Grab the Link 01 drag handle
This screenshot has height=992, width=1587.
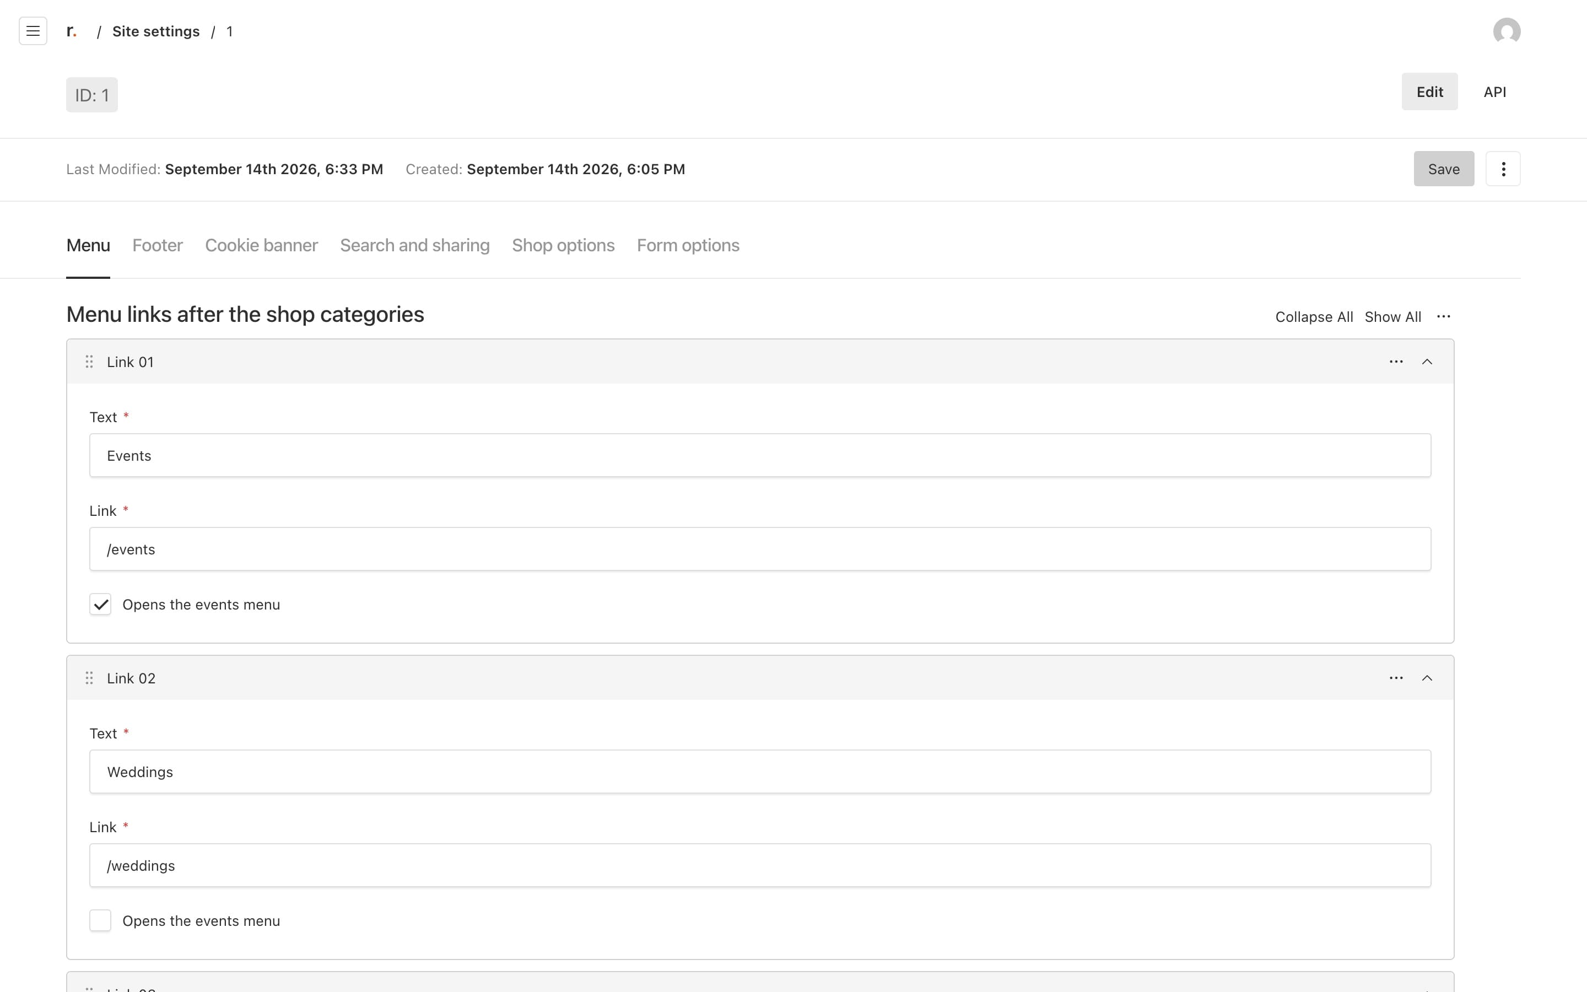[x=89, y=362]
